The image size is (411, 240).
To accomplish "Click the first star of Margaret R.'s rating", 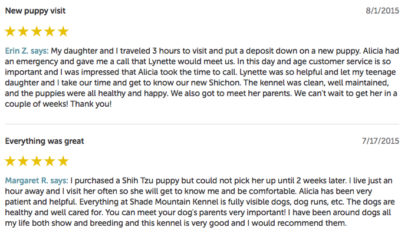I will [10, 161].
